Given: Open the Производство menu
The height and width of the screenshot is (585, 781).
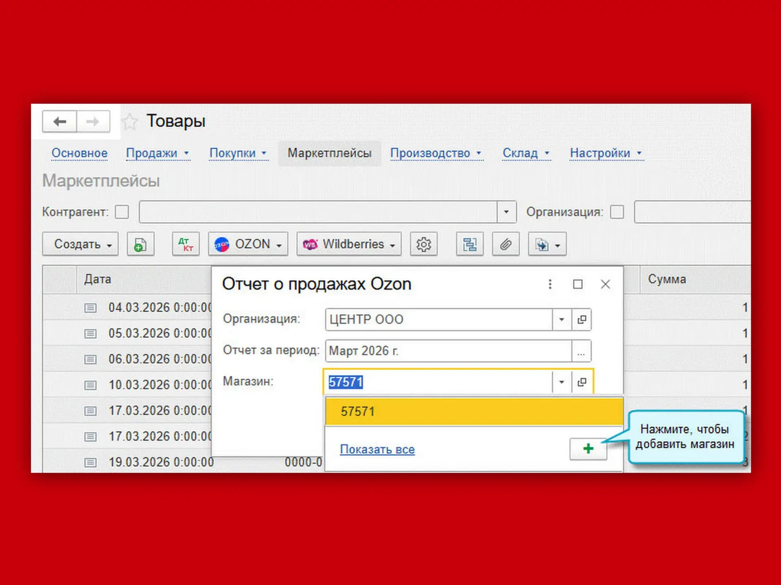Looking at the screenshot, I should pos(436,153).
